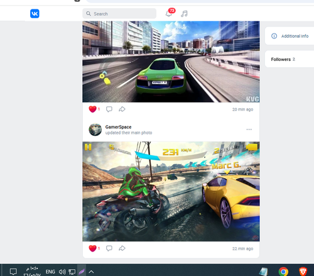Like the green car post from 20 min ago
314x276 pixels.
pos(92,109)
